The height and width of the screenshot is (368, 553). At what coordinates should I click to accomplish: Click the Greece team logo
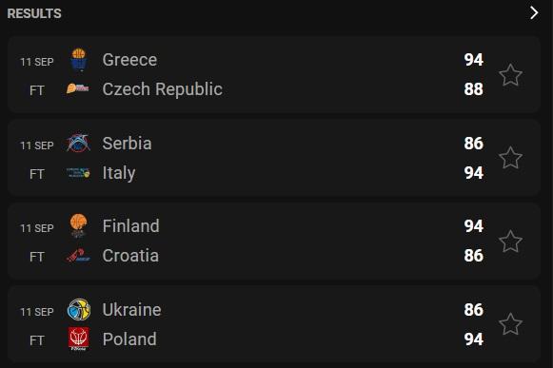[x=78, y=60]
